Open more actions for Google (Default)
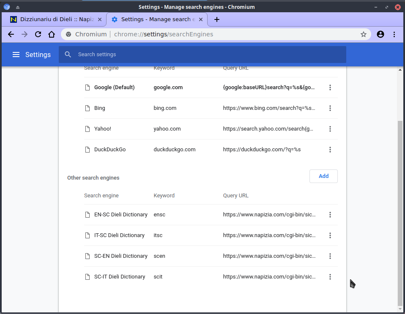The height and width of the screenshot is (314, 405). 330,87
